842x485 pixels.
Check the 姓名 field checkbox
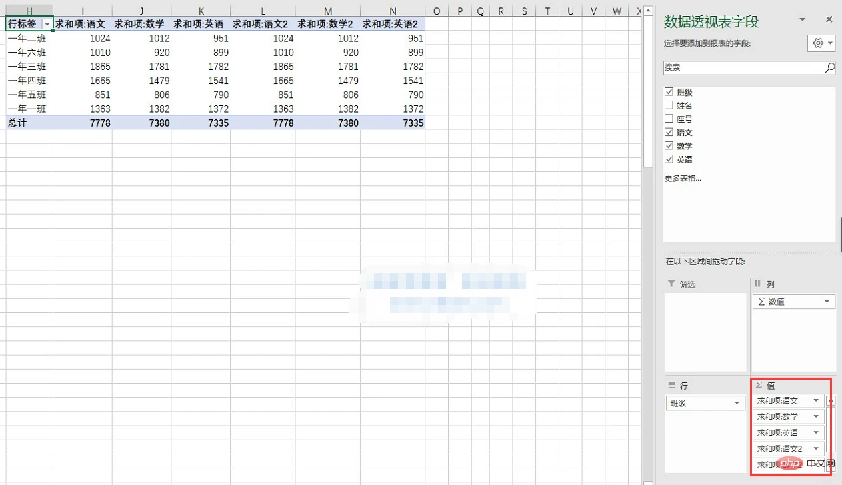point(669,105)
